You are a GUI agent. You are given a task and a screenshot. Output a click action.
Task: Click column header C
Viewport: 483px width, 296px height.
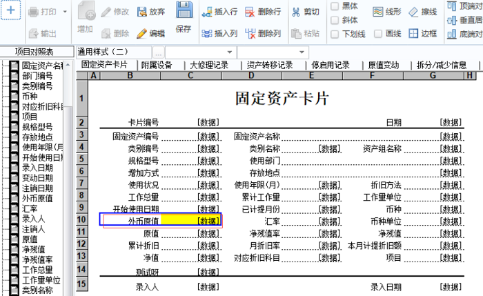(190, 75)
